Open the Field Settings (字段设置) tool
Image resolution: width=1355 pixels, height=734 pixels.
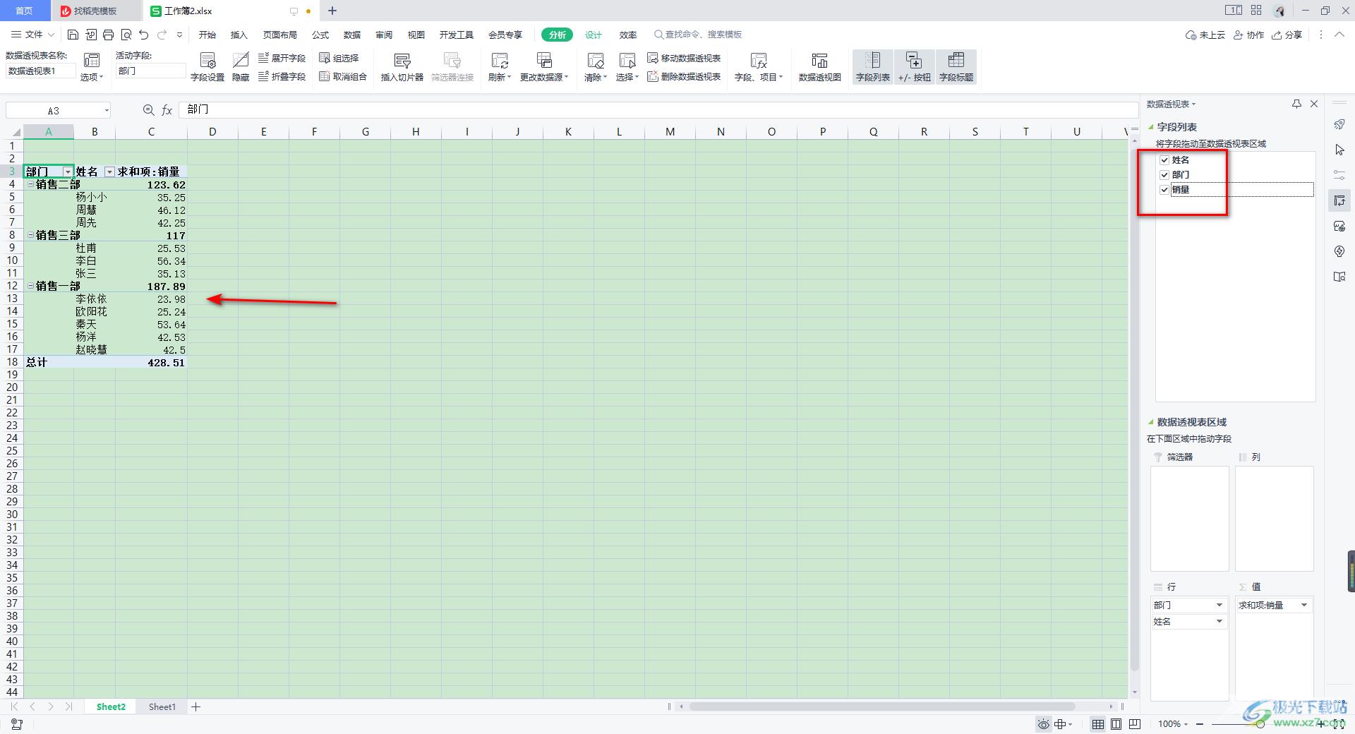pos(207,67)
